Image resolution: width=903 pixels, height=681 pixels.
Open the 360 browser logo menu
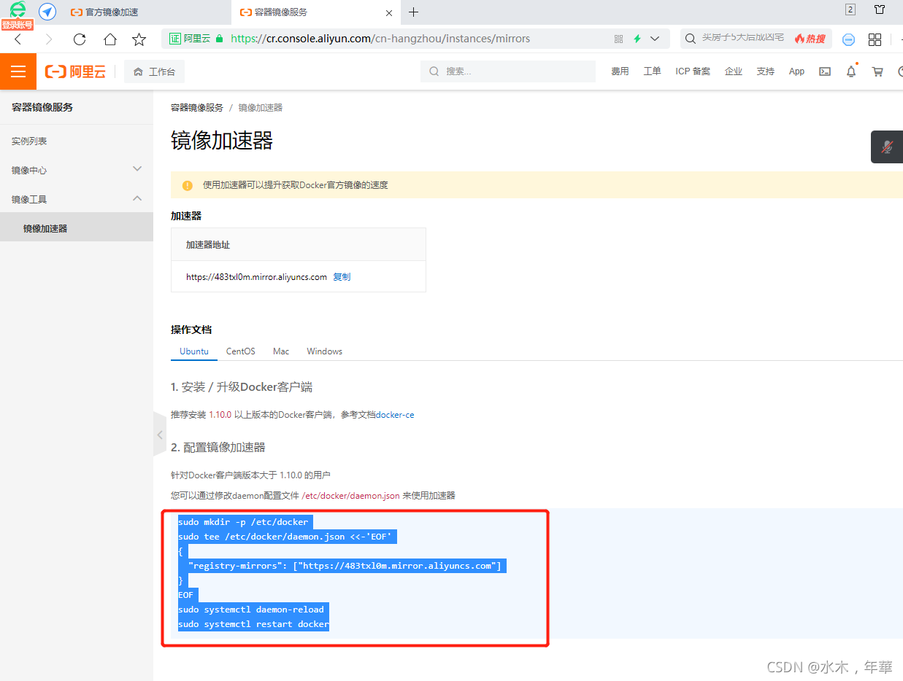tap(18, 9)
